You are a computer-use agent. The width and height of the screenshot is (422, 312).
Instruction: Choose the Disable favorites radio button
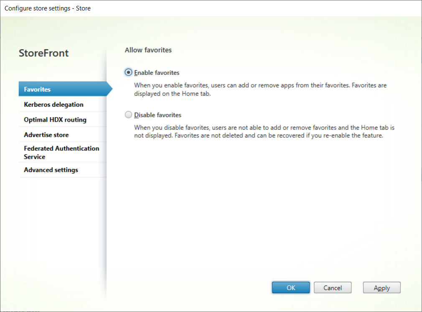point(128,115)
